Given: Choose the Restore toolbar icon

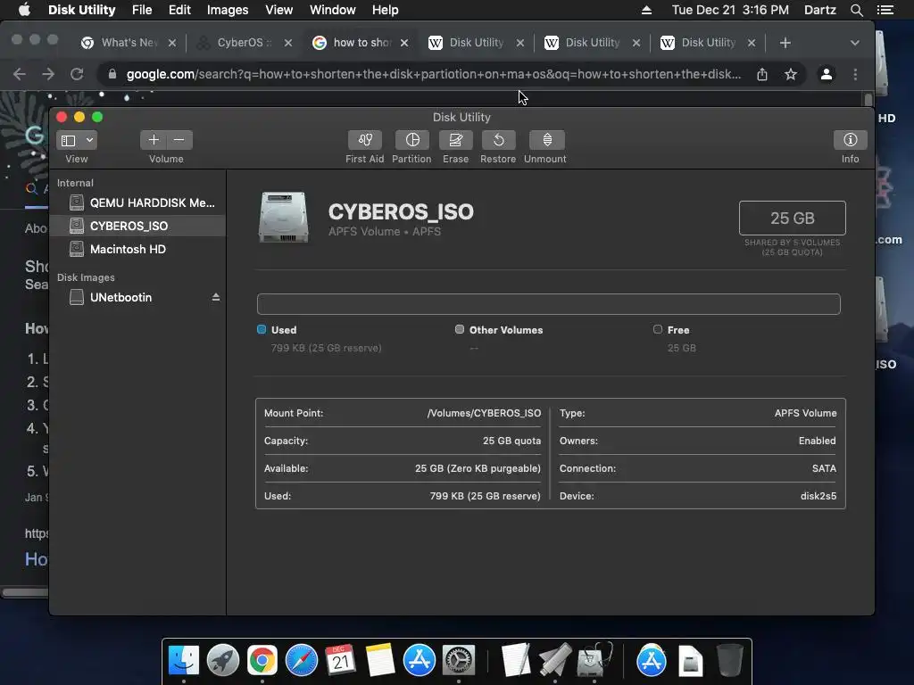Looking at the screenshot, I should (x=498, y=140).
